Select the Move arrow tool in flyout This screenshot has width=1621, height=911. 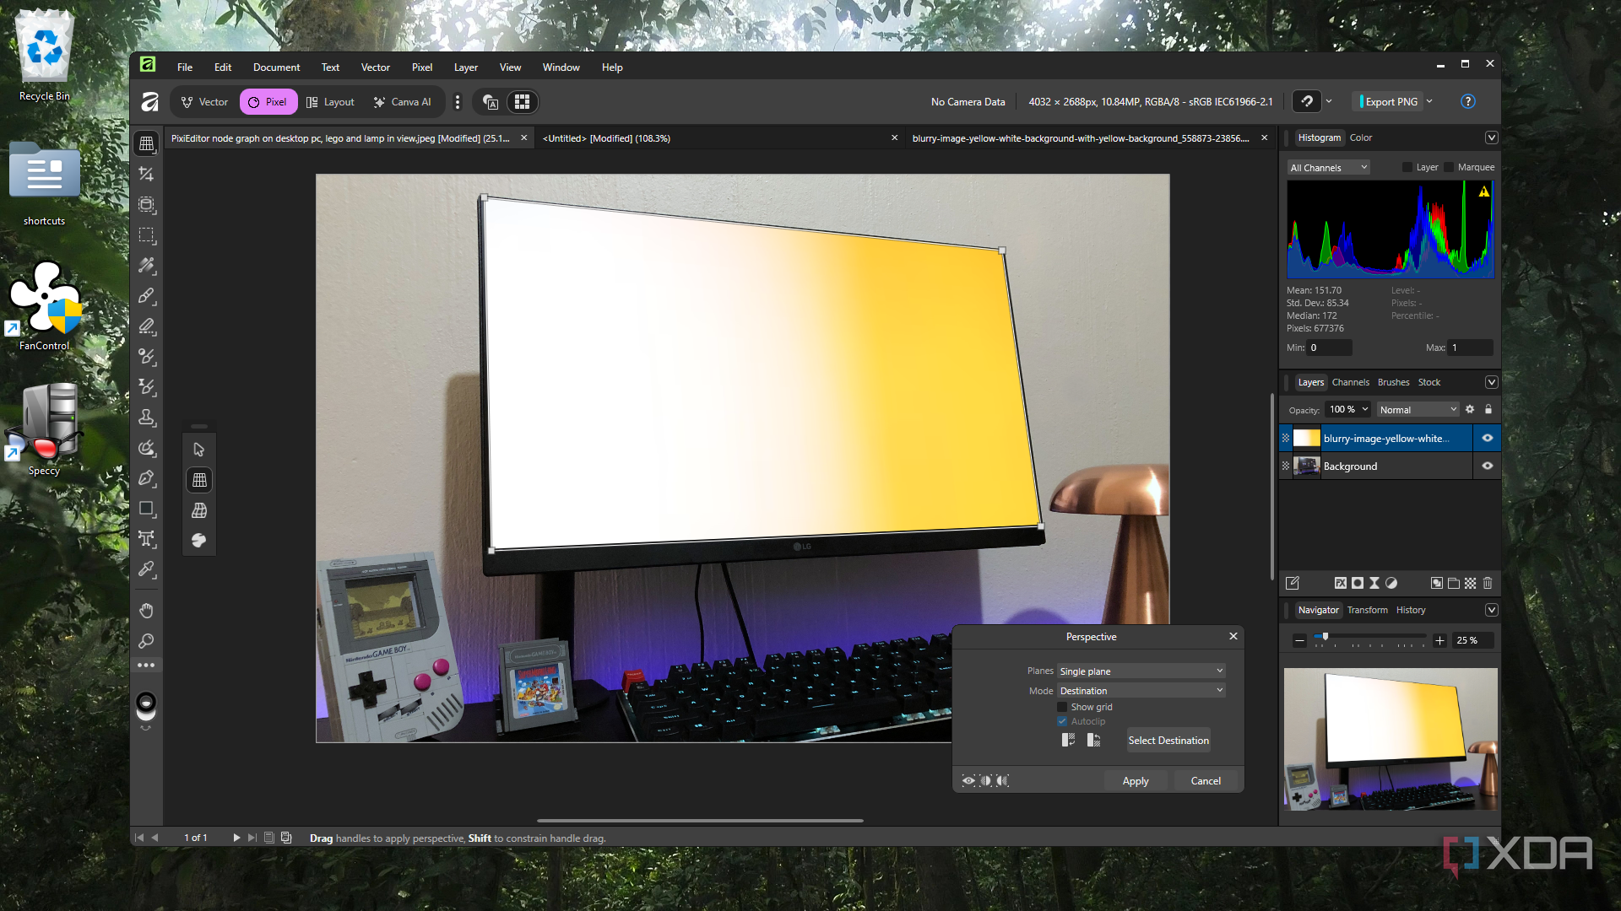[x=199, y=450]
